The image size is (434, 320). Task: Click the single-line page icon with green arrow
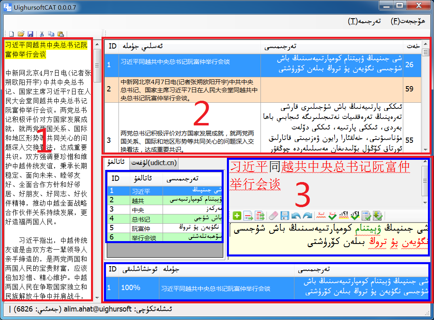pyautogui.click(x=248, y=215)
